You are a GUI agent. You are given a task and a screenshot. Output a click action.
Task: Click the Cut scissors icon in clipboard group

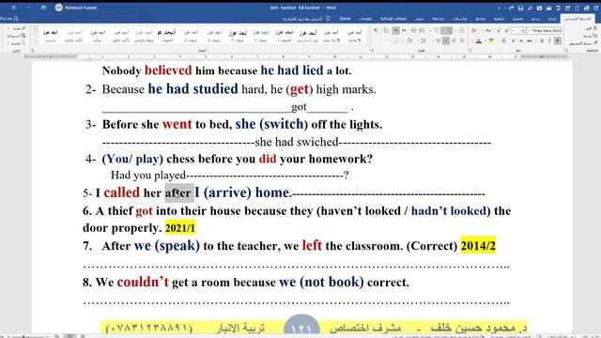[x=595, y=28]
